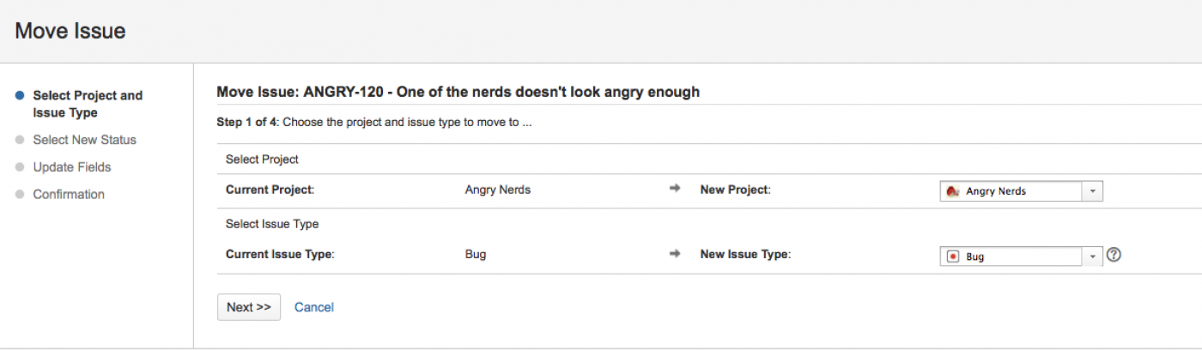Click the Move Issue page heading
Screen dimensions: 1202x350
click(x=70, y=32)
